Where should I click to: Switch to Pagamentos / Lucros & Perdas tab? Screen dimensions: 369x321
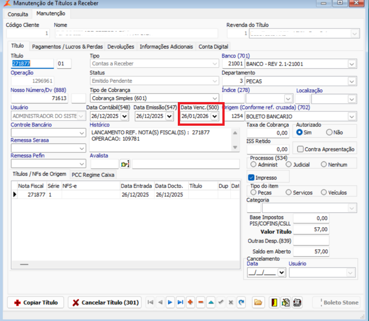67,46
